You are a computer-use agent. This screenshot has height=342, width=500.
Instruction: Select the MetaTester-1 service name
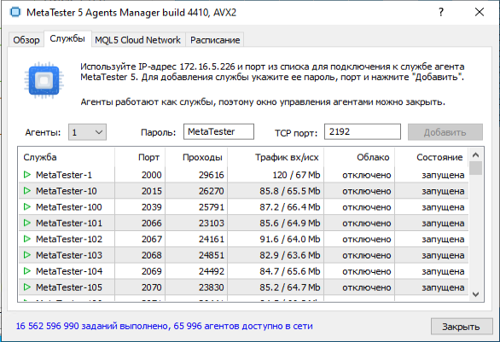click(64, 175)
